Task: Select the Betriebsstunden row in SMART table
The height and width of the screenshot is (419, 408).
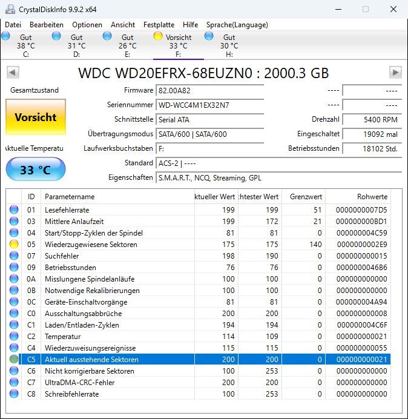Action: [x=198, y=267]
